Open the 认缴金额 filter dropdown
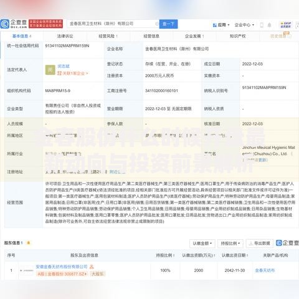The height and width of the screenshot is (299, 299). [x=202, y=244]
